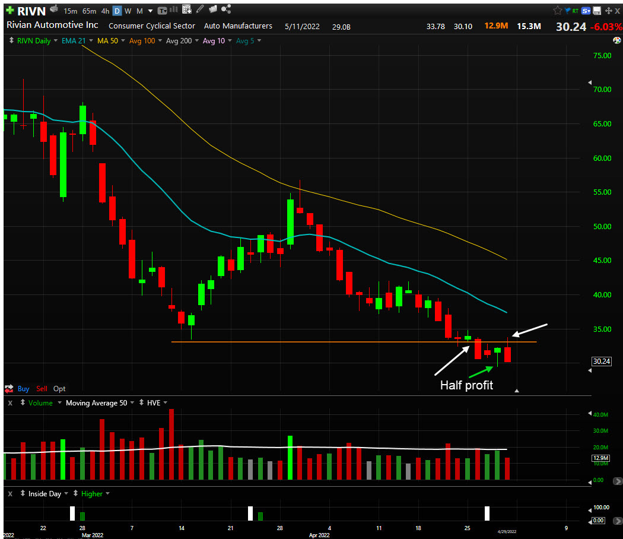Click the 30.24 price label on the price axis
This screenshot has width=623, height=539.
[x=601, y=362]
